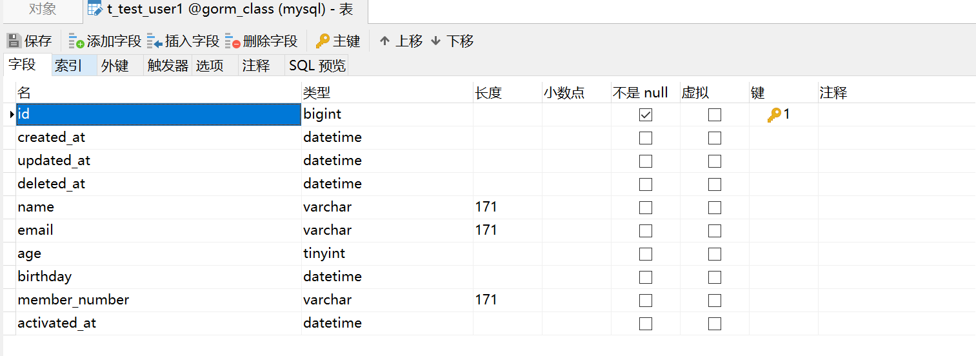This screenshot has width=976, height=356.
Task: Switch to the 对象 window tab
Action: coord(43,9)
